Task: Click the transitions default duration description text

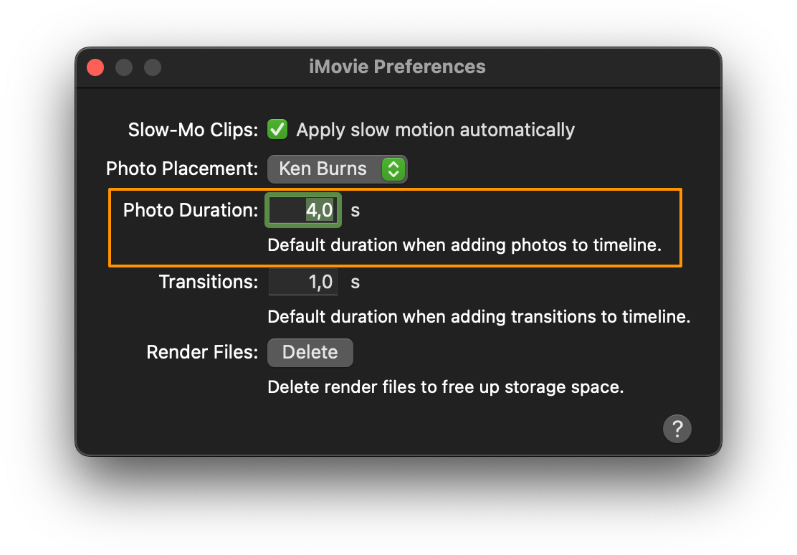Action: coord(479,317)
